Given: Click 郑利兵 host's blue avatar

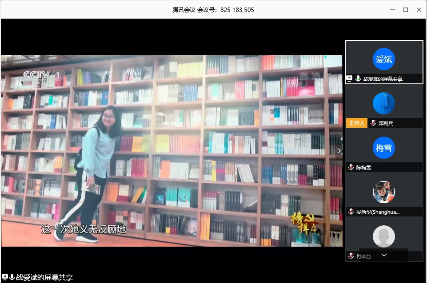Looking at the screenshot, I should [384, 103].
